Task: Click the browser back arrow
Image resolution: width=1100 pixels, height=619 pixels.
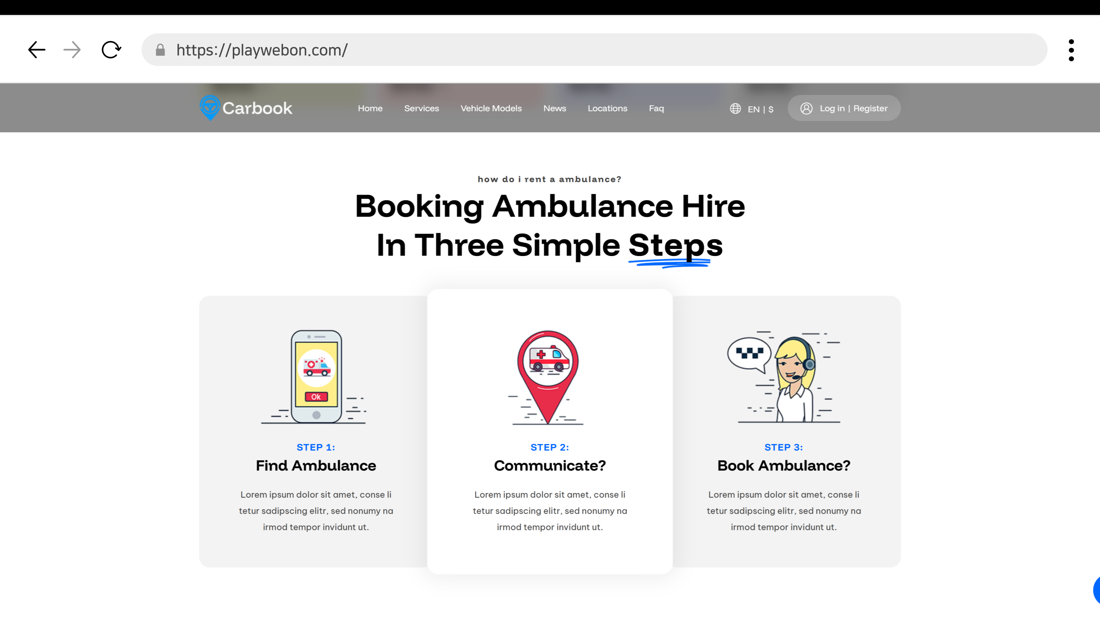Action: click(37, 50)
